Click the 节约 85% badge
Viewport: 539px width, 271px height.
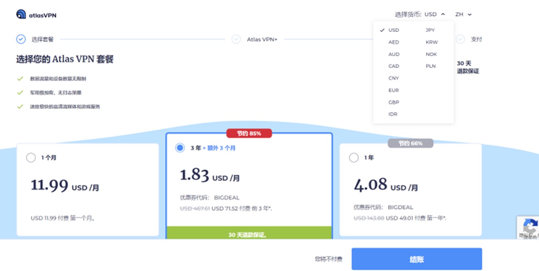[x=249, y=133]
